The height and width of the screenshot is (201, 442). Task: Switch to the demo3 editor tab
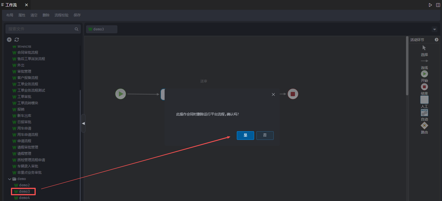click(x=101, y=29)
